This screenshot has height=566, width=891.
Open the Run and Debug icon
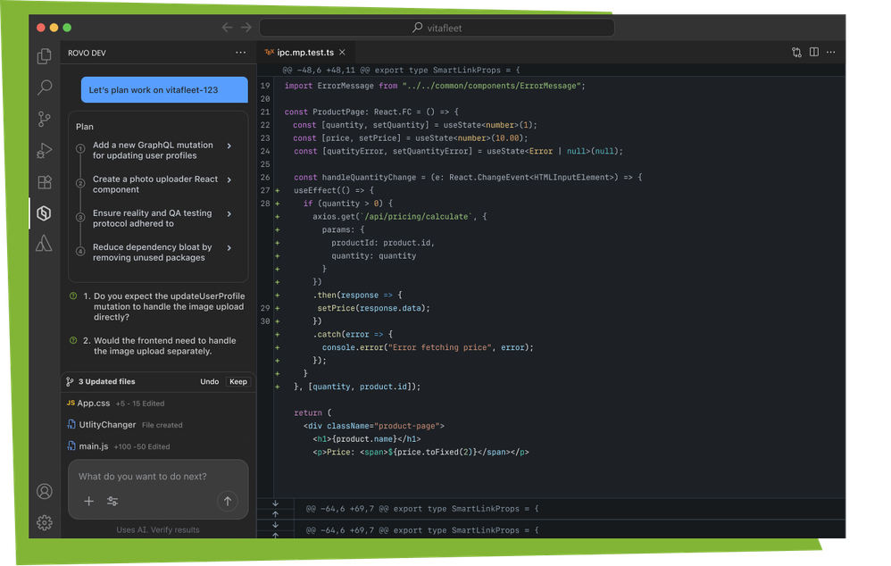(x=45, y=150)
